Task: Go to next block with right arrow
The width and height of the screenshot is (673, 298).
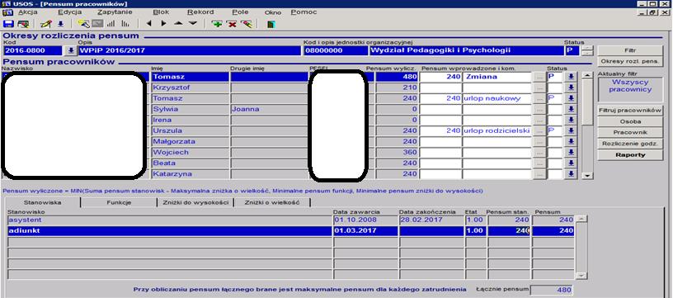Action: [163, 24]
